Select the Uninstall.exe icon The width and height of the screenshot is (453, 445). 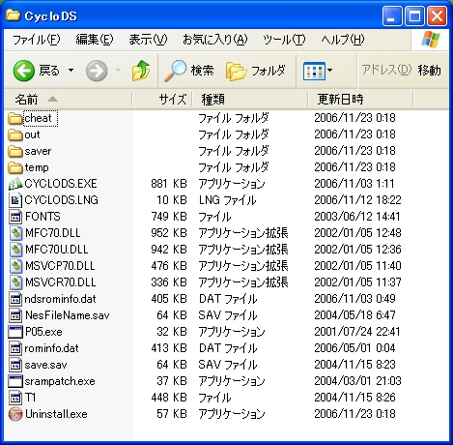15,414
